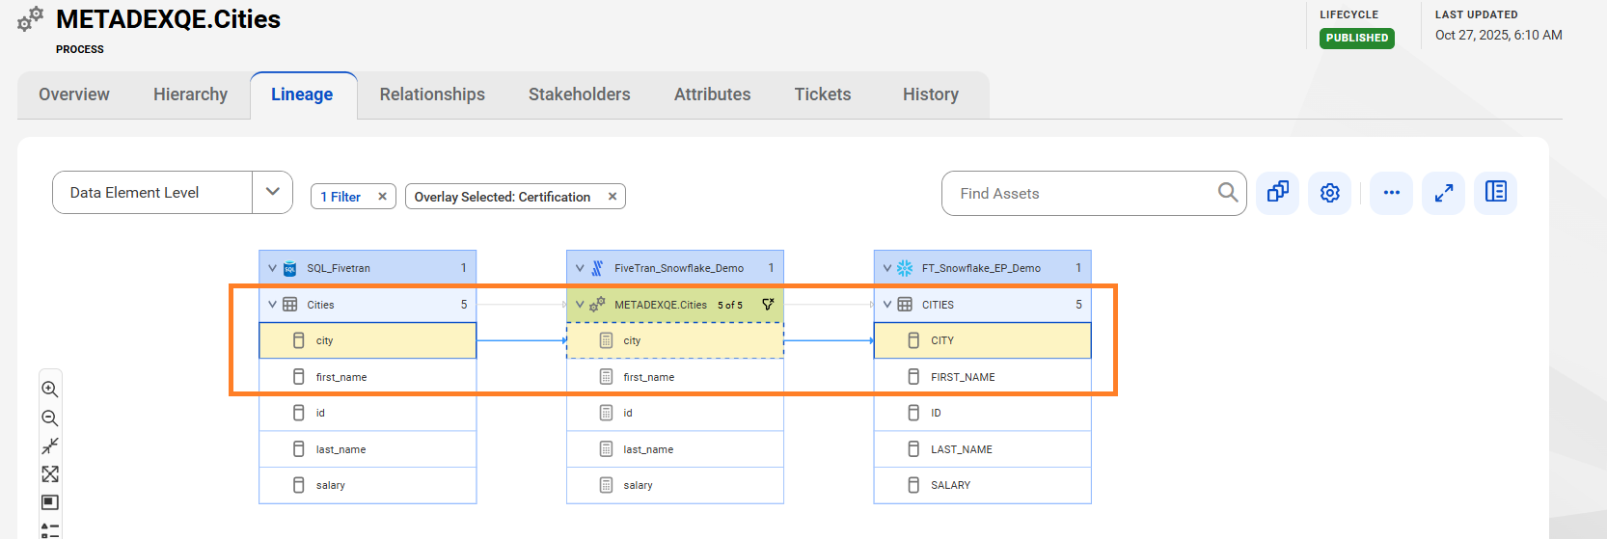The image size is (1607, 539).
Task: Collapse the FT_Snowflake_EP_Demo node
Action: [887, 268]
